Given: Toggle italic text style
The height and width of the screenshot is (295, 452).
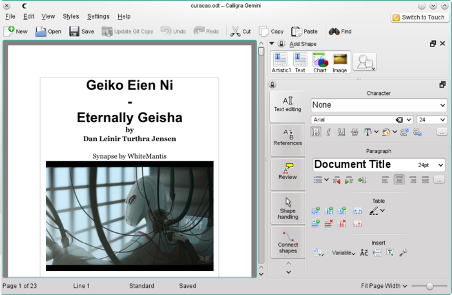Looking at the screenshot, I should [329, 132].
